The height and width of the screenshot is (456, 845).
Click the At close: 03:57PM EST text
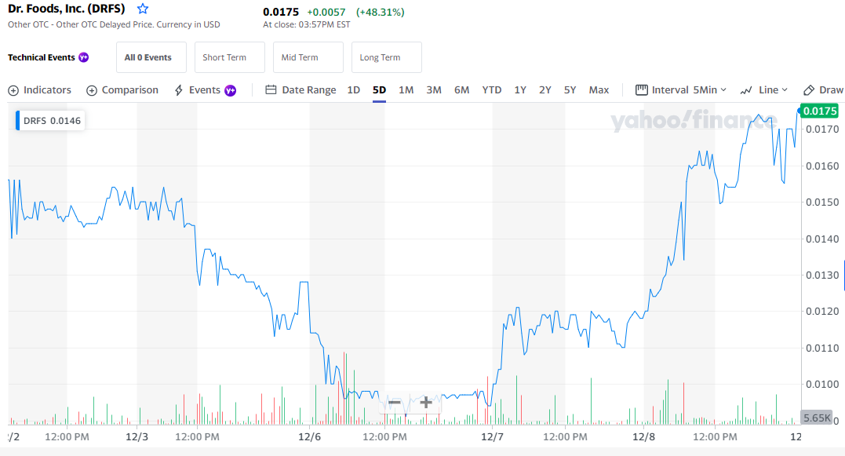coord(307,25)
